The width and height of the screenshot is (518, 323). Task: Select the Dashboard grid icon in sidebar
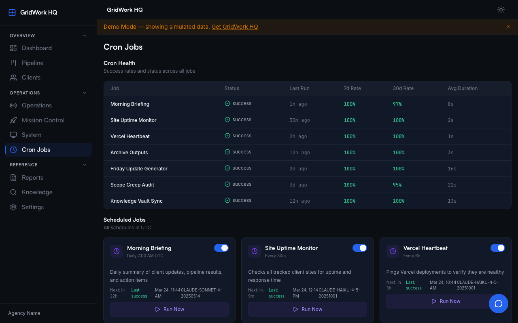[13, 48]
